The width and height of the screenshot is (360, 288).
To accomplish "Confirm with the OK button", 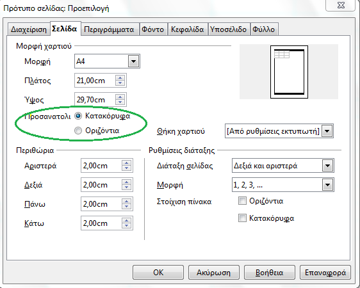I will [158, 273].
